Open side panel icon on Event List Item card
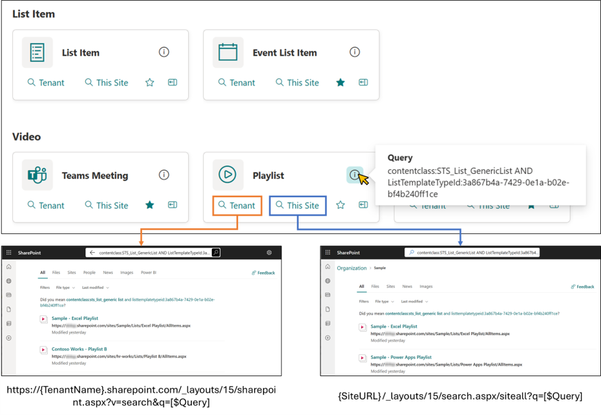Screen dimensions: 601x415 363,83
